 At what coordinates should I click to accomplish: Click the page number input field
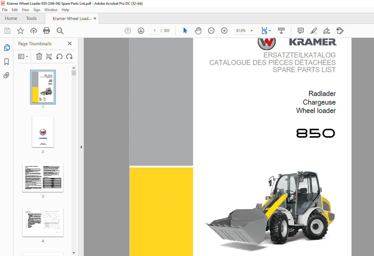click(x=155, y=31)
